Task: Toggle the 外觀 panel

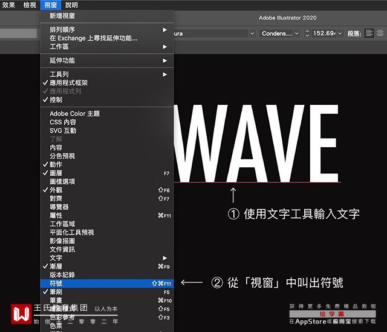Action: click(x=107, y=190)
